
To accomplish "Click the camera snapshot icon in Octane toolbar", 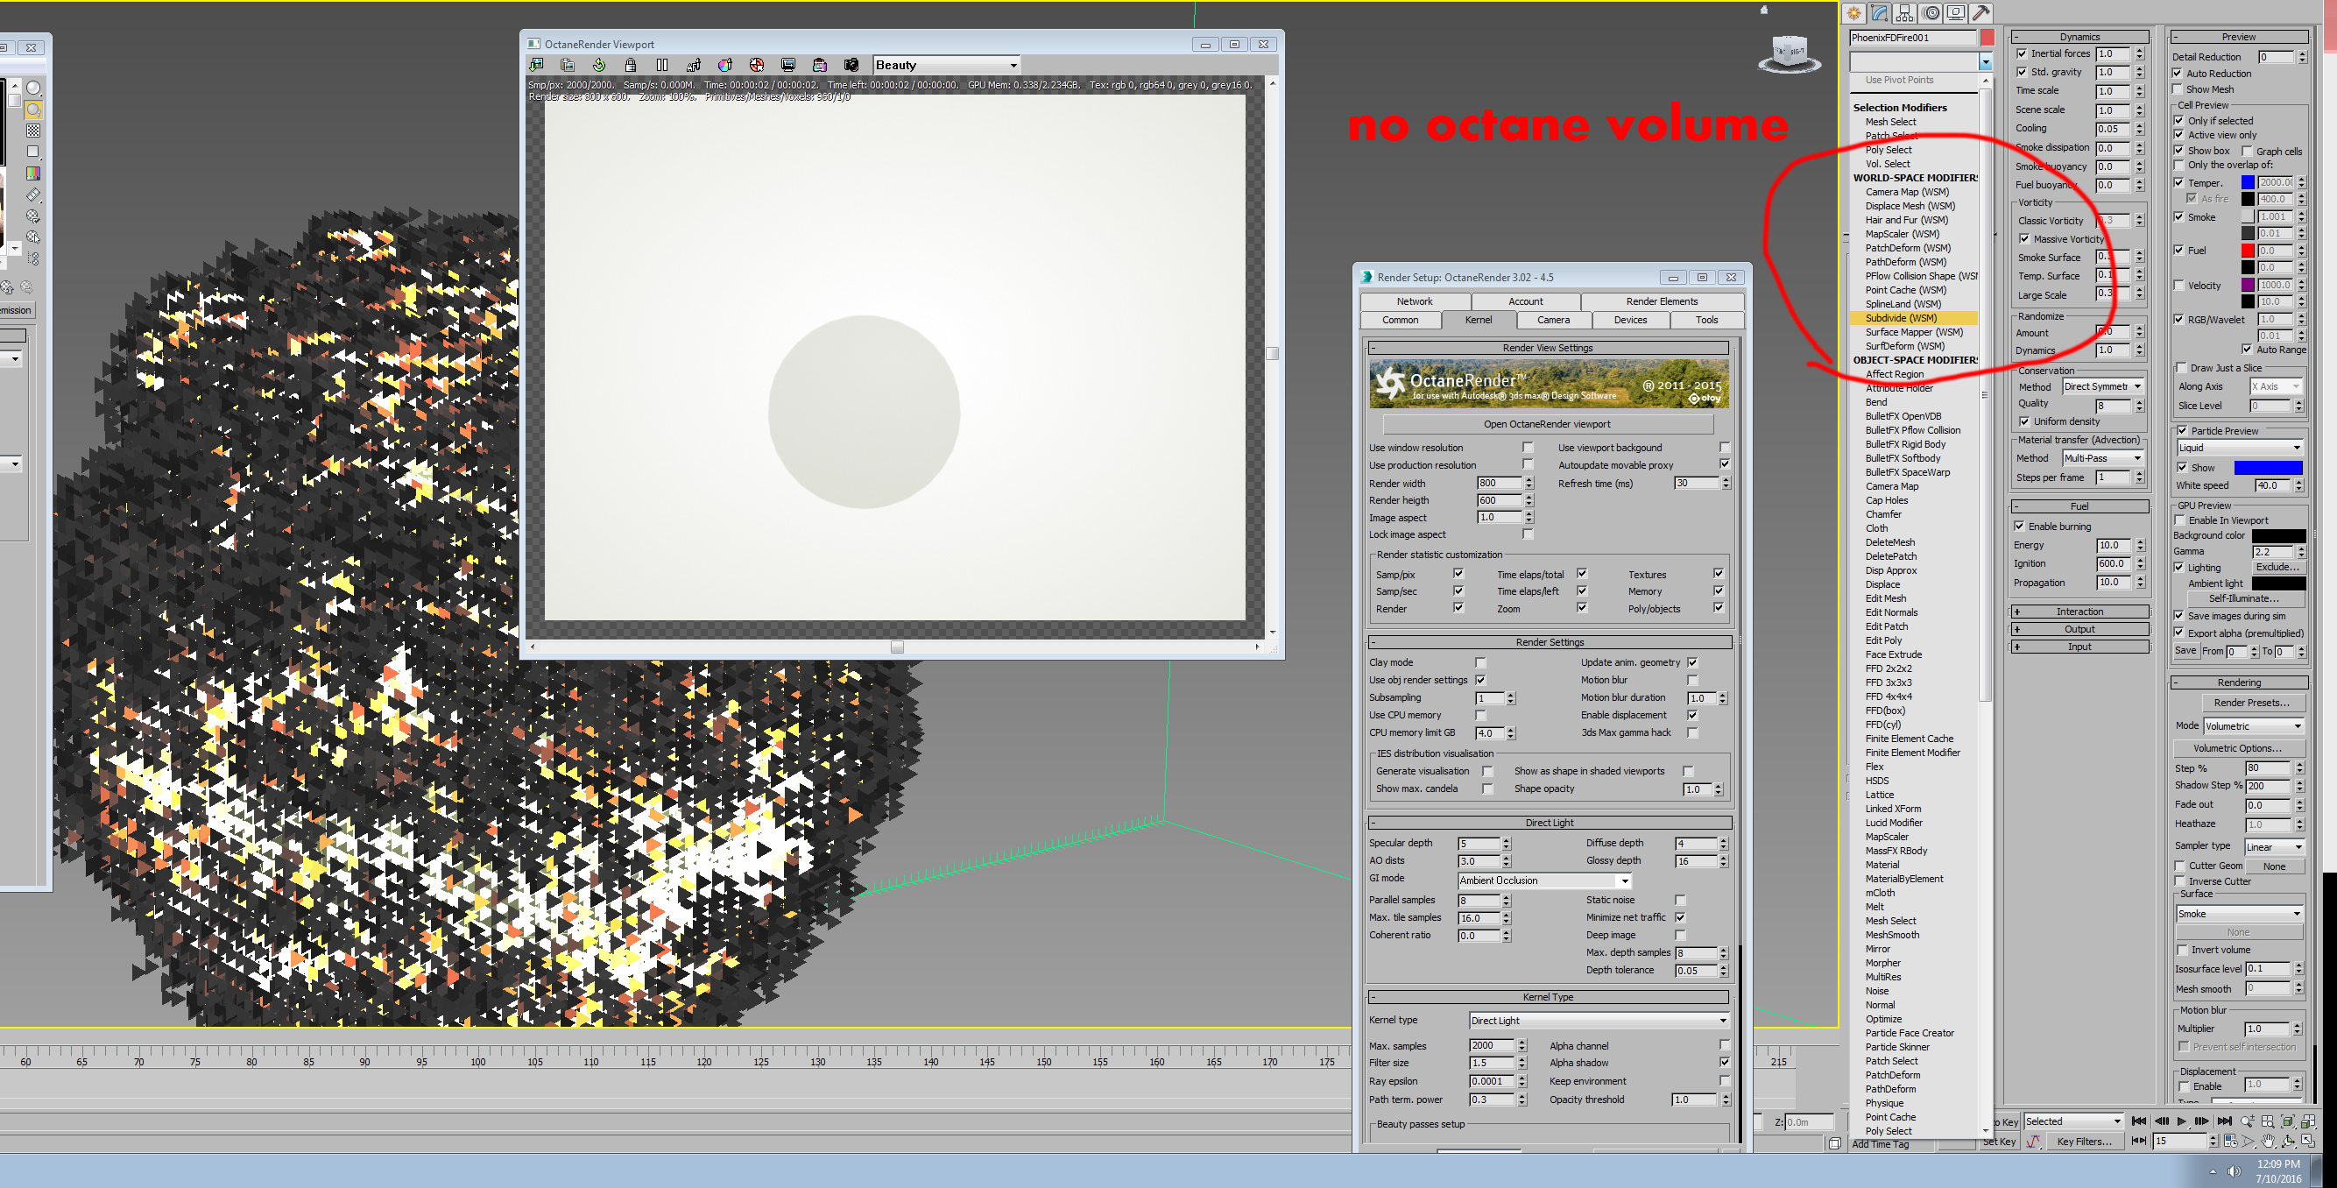I will [x=851, y=66].
